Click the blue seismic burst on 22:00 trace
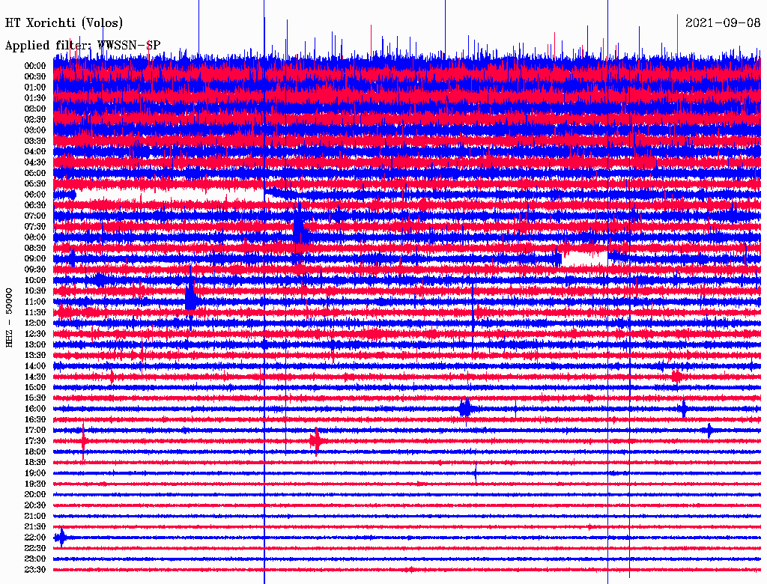 click(x=61, y=538)
